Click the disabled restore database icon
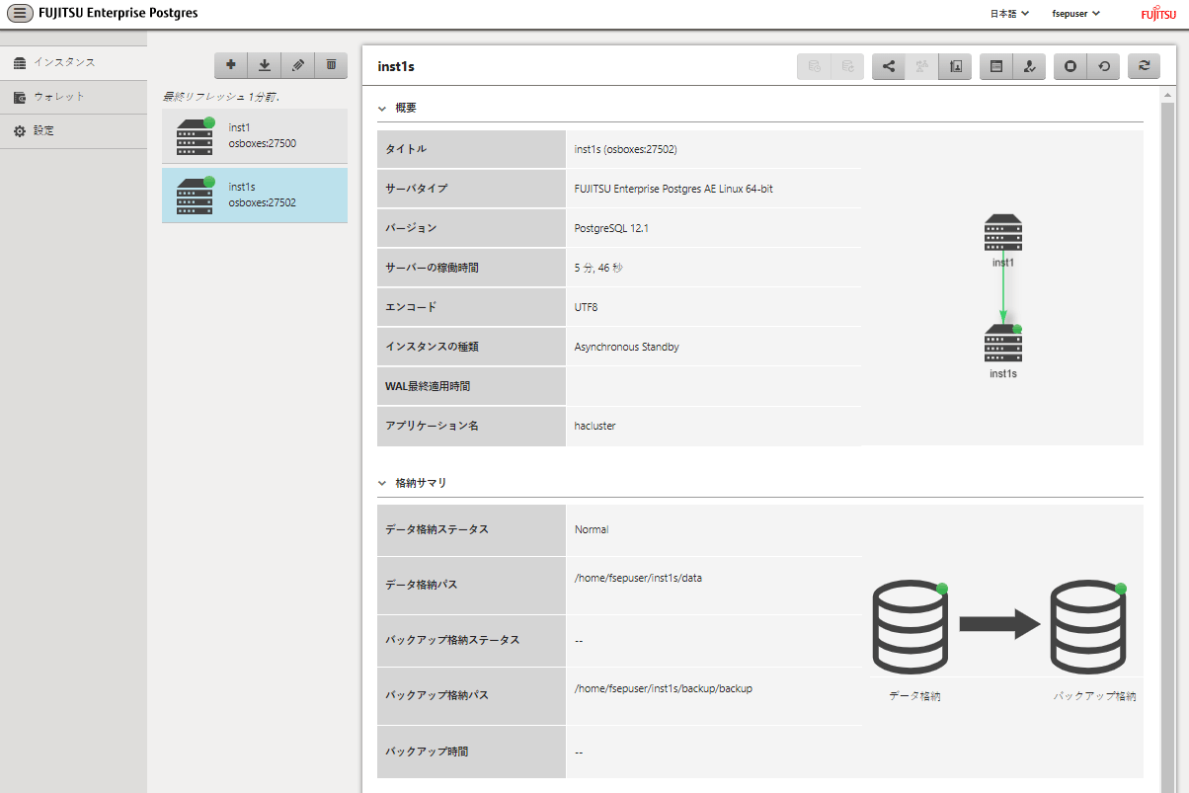1189x793 pixels. click(x=847, y=66)
